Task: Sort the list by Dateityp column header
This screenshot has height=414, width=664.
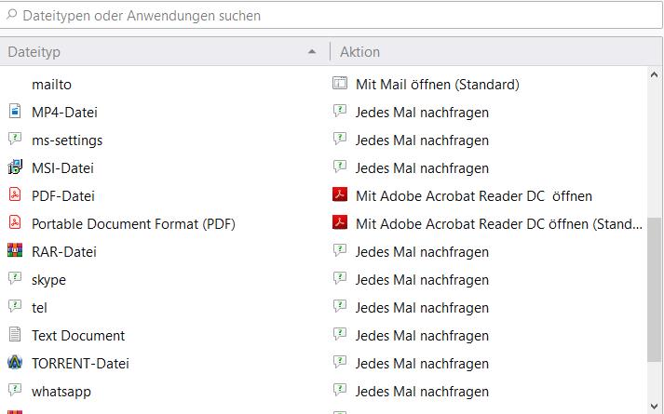Action: click(158, 52)
